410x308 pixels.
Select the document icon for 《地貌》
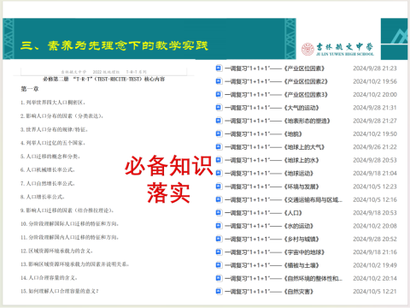pos(219,133)
